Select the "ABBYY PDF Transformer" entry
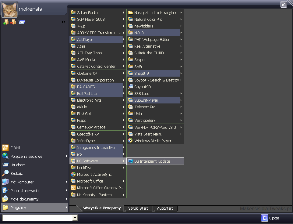Image resolution: width=293 pixels, height=224 pixels. (x=97, y=33)
